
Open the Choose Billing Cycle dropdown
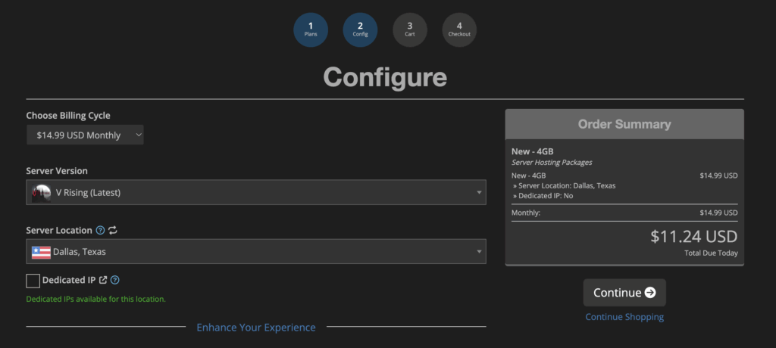click(x=85, y=135)
